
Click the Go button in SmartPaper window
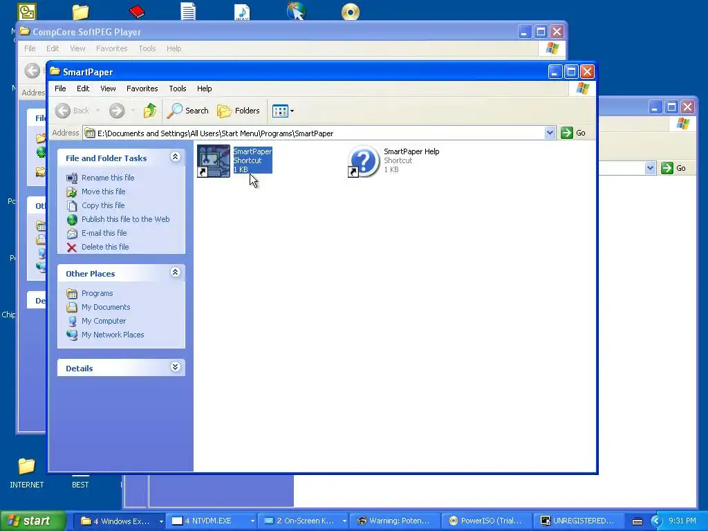coord(573,133)
